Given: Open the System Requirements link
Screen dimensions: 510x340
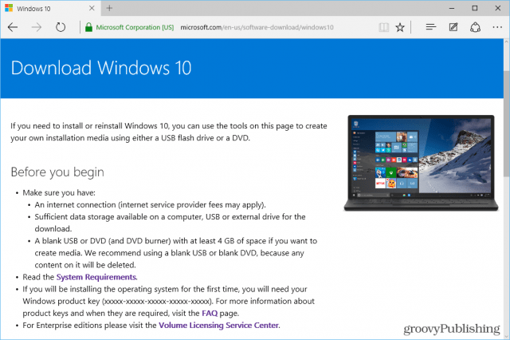Looking at the screenshot, I should 96,277.
